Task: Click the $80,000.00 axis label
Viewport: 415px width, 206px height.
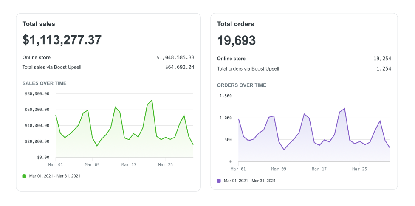Action: click(37, 94)
